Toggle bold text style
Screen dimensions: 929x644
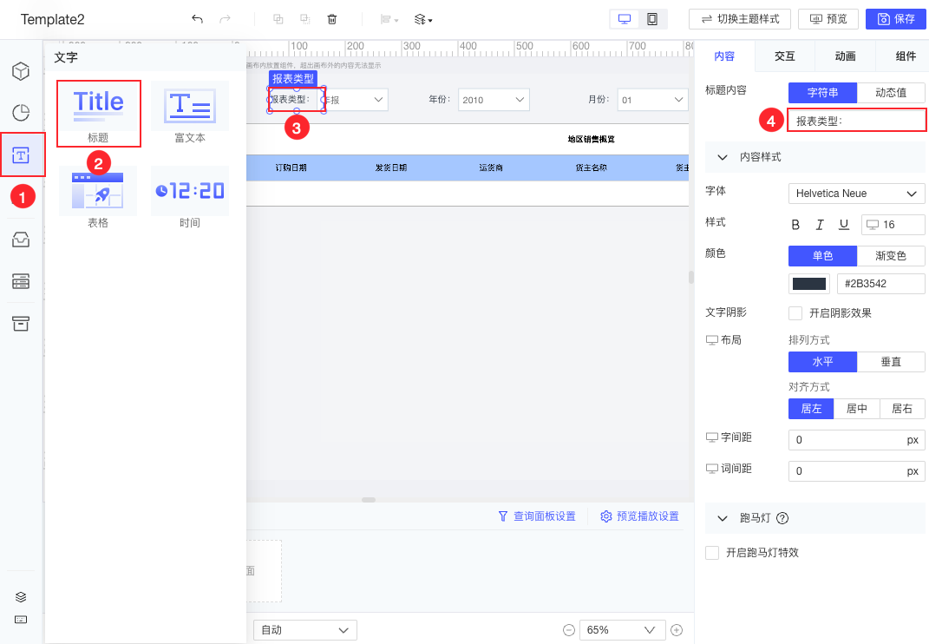(x=795, y=225)
